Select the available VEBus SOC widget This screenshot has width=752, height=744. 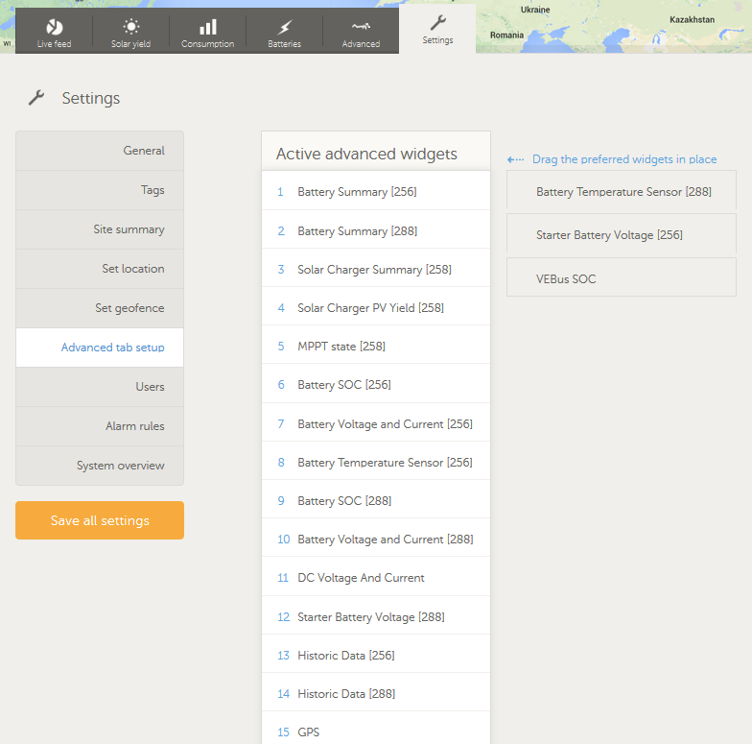621,279
